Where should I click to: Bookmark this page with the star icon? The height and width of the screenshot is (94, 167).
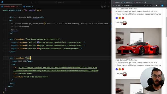[150, 5]
